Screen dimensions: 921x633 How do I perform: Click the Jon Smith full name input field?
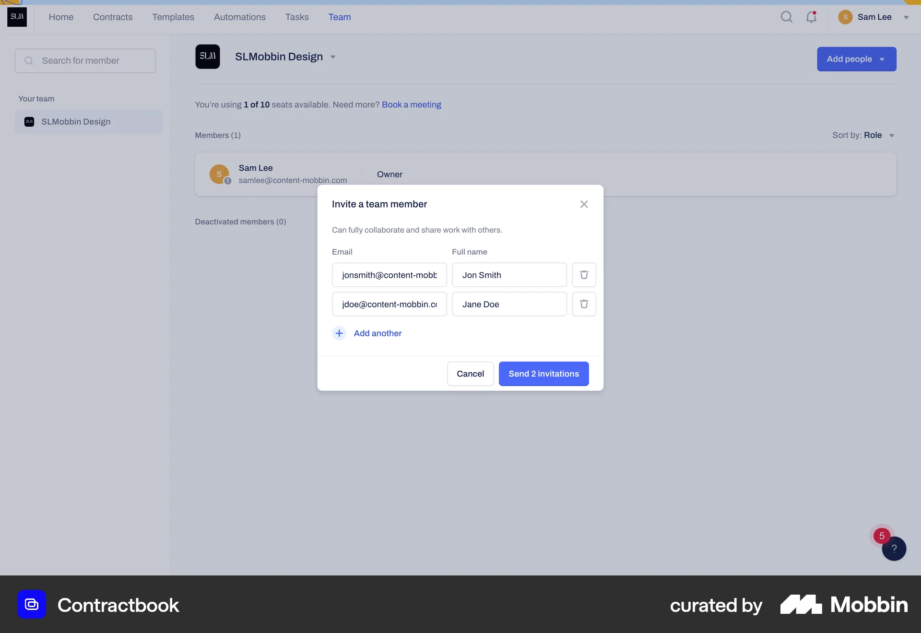[509, 275]
